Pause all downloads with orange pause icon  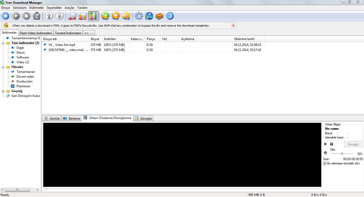click(126, 16)
